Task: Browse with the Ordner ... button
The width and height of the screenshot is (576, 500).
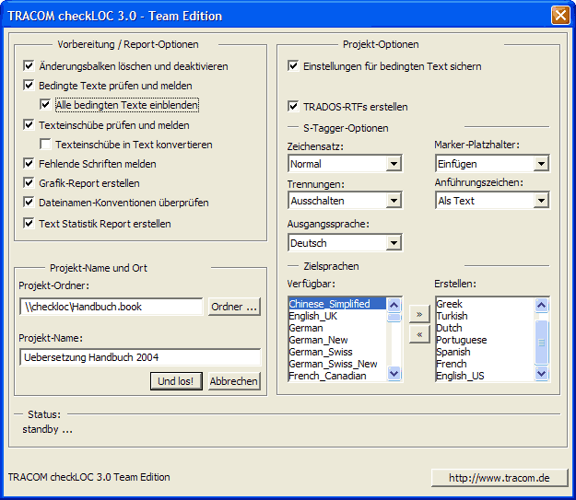Action: pyautogui.click(x=234, y=307)
